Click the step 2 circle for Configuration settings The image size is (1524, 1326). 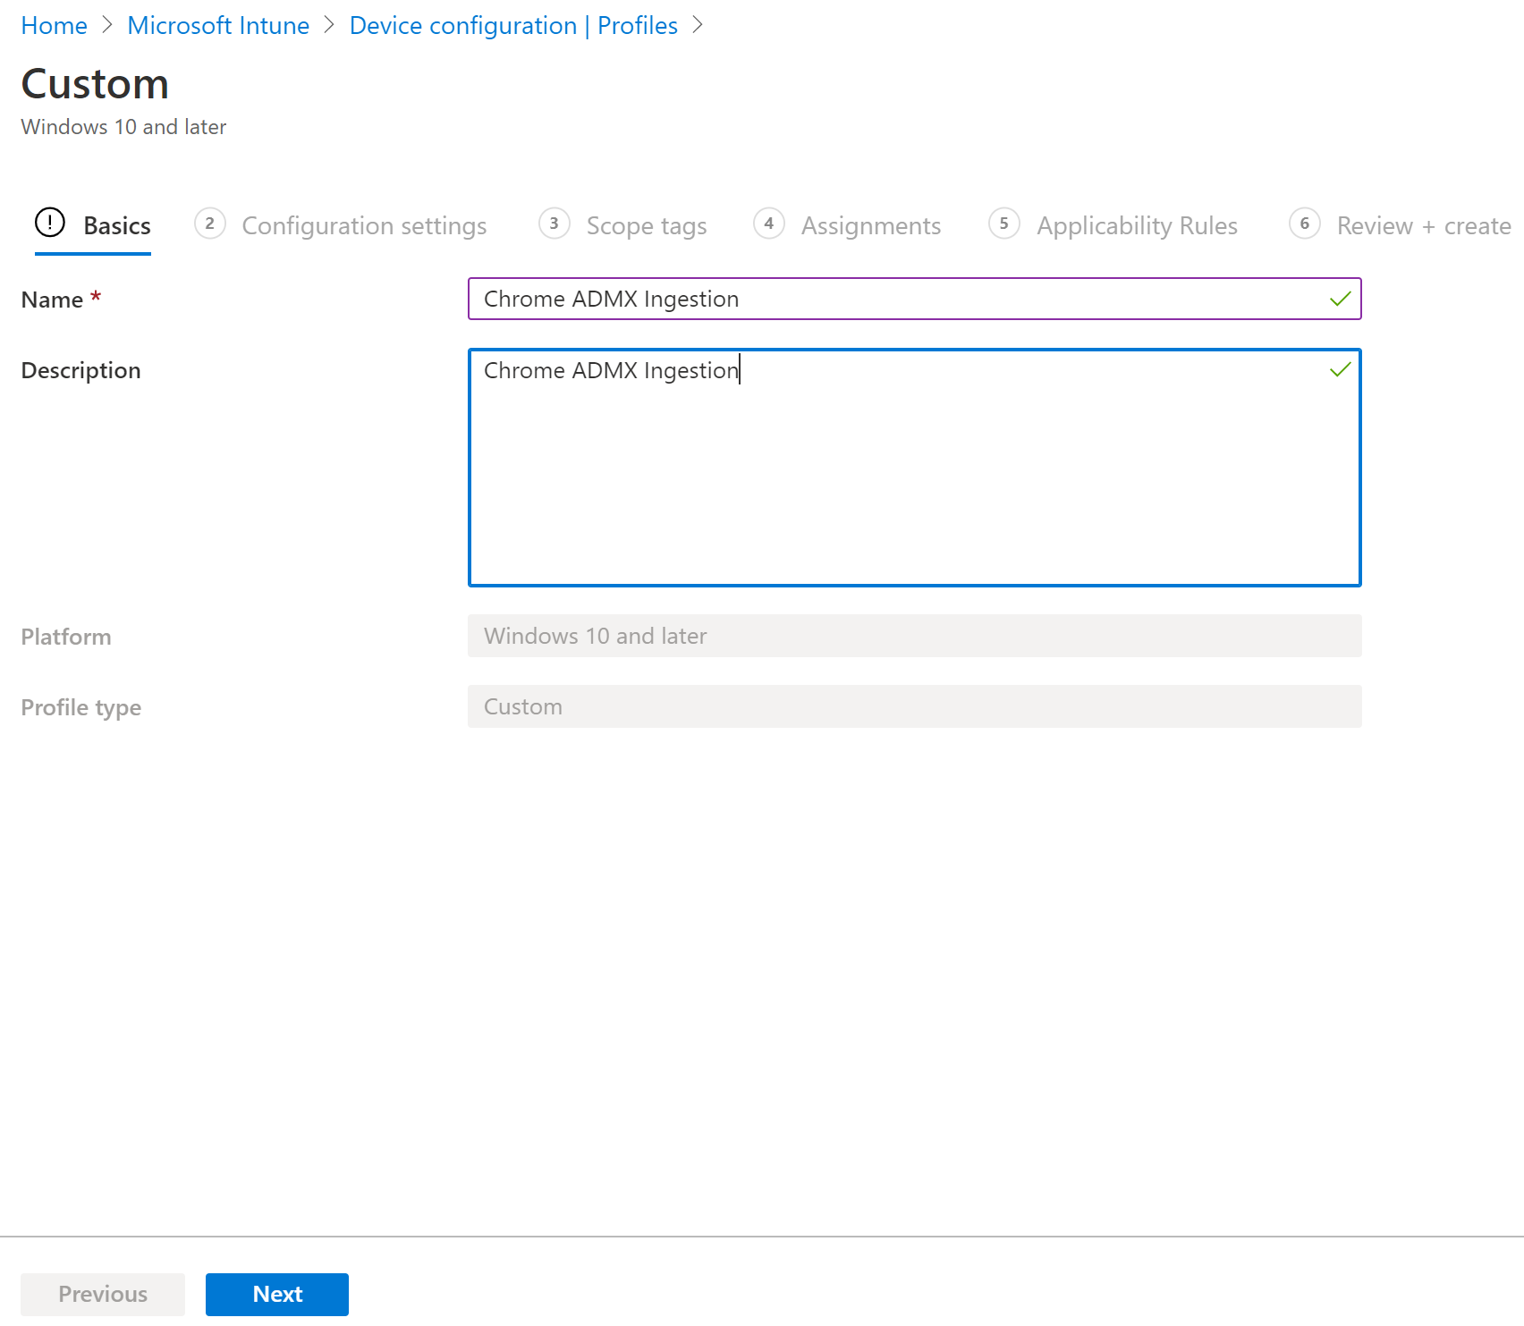click(210, 224)
